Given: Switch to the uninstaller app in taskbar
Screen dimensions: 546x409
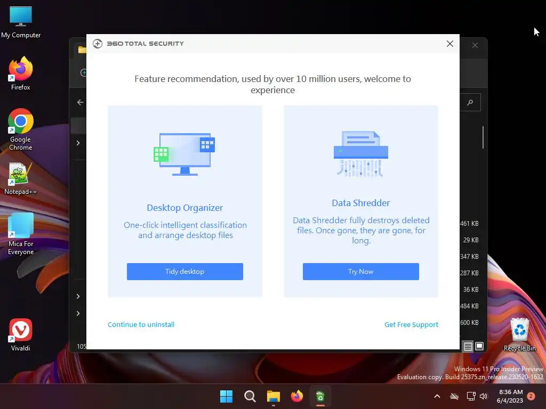Looking at the screenshot, I should click(x=320, y=396).
